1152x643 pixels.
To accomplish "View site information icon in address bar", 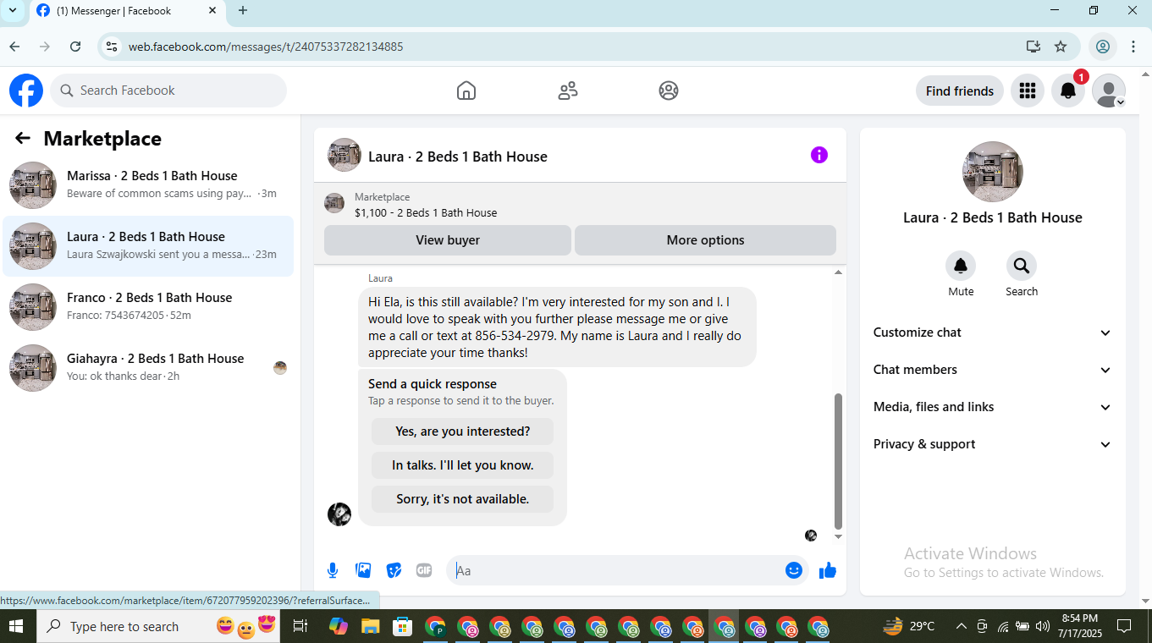I will coord(112,47).
